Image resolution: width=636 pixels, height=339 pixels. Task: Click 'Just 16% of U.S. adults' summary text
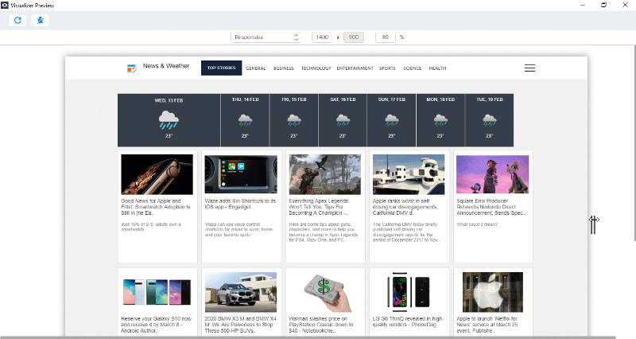coord(151,227)
